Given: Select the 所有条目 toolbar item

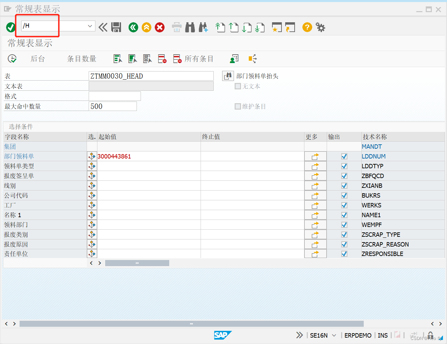Looking at the screenshot, I should point(199,58).
